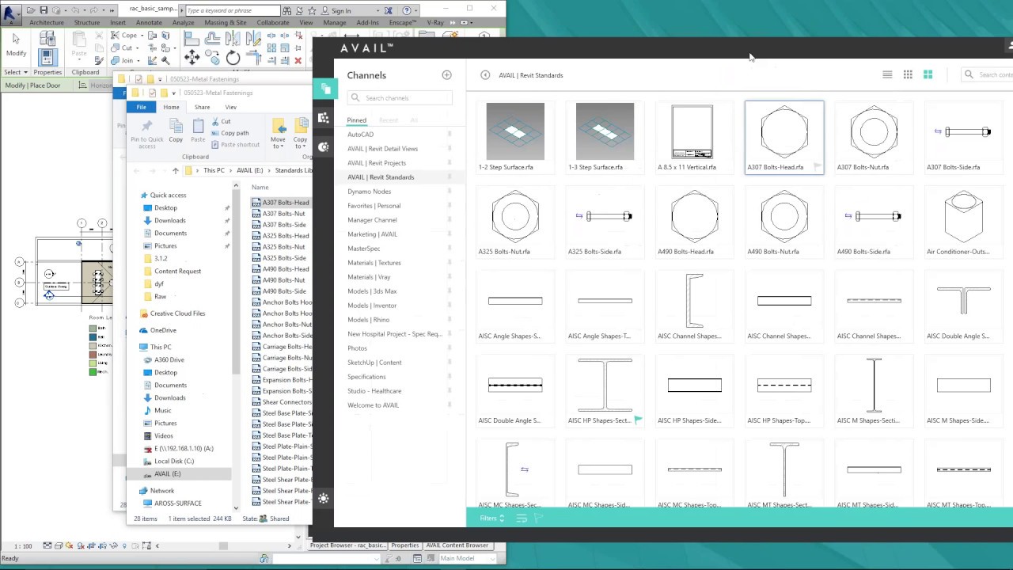Open AVAIL second sidebar panel icon
Screen dimensions: 1013x570
point(324,118)
